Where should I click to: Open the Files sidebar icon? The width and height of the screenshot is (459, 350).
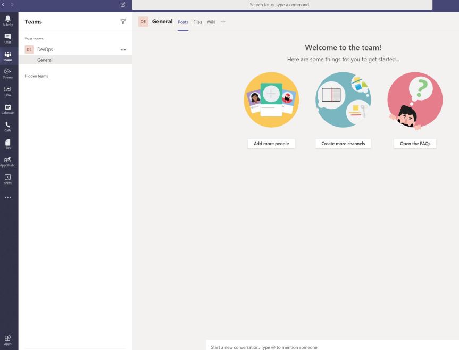tap(9, 144)
